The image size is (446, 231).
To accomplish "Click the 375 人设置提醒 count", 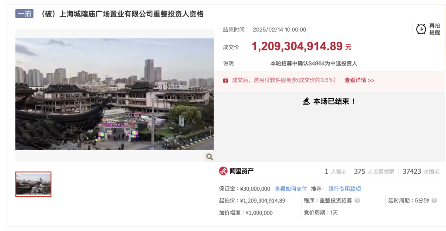I will pos(374,172).
